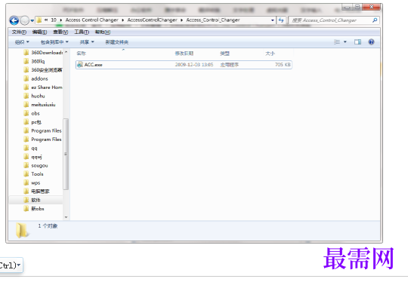Select 'AccessControlChanger' breadcrumb segment
408x282 pixels.
pos(152,20)
